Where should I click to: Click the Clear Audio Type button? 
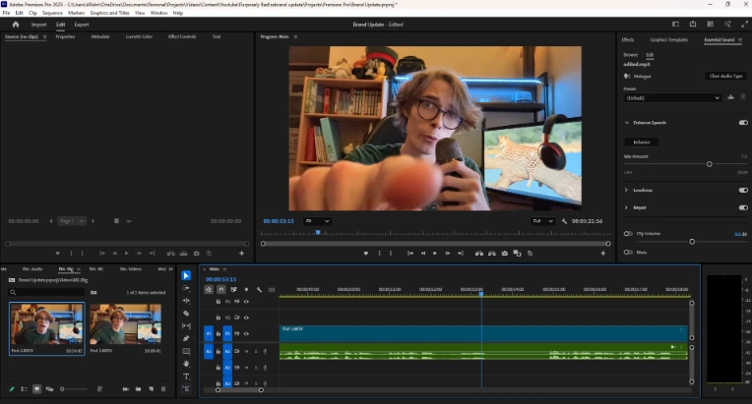[x=726, y=76]
